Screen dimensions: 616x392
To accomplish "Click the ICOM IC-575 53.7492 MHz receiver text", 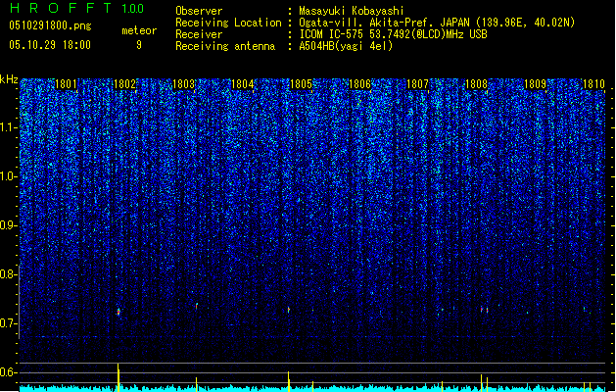I will [x=393, y=34].
